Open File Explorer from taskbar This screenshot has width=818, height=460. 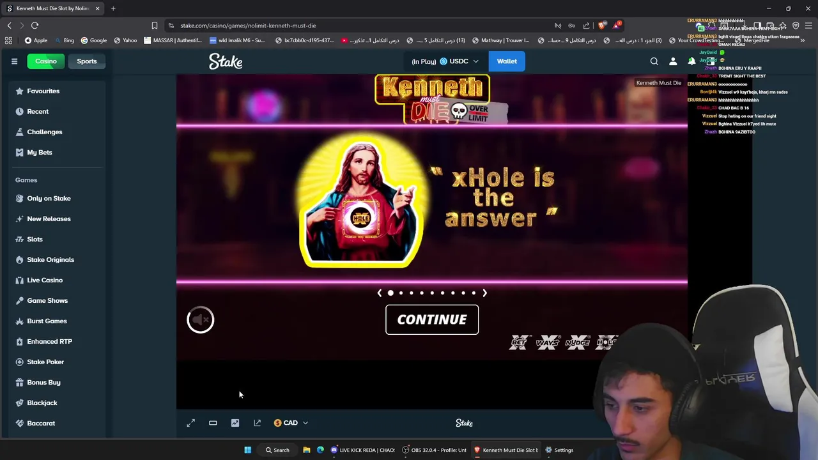(x=307, y=450)
